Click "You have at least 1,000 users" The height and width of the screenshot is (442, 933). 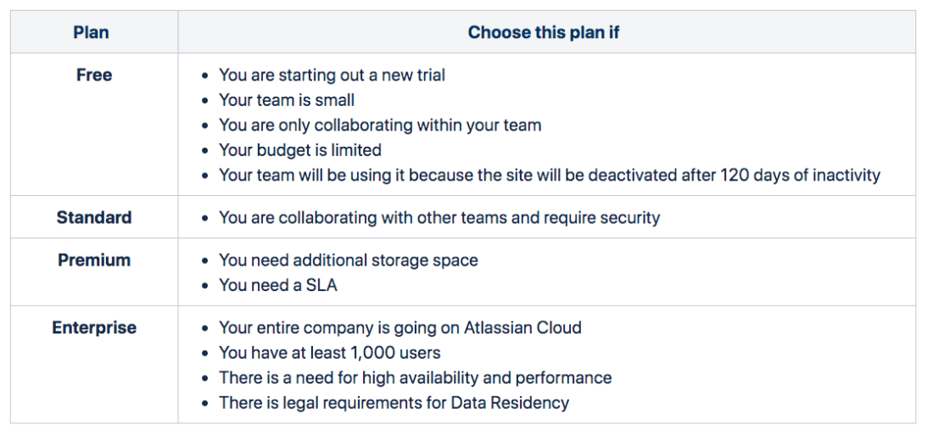[x=329, y=352]
